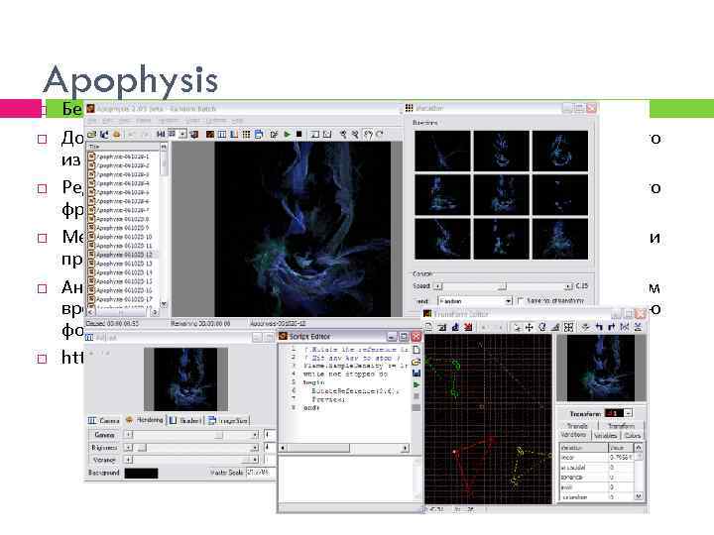Click the Brightness slider handle in Adjust window
Viewport: 714px width, 535px height.
click(142, 448)
